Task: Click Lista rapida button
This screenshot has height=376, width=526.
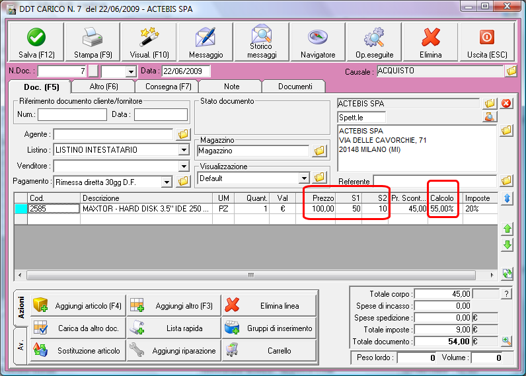Action: (x=174, y=328)
